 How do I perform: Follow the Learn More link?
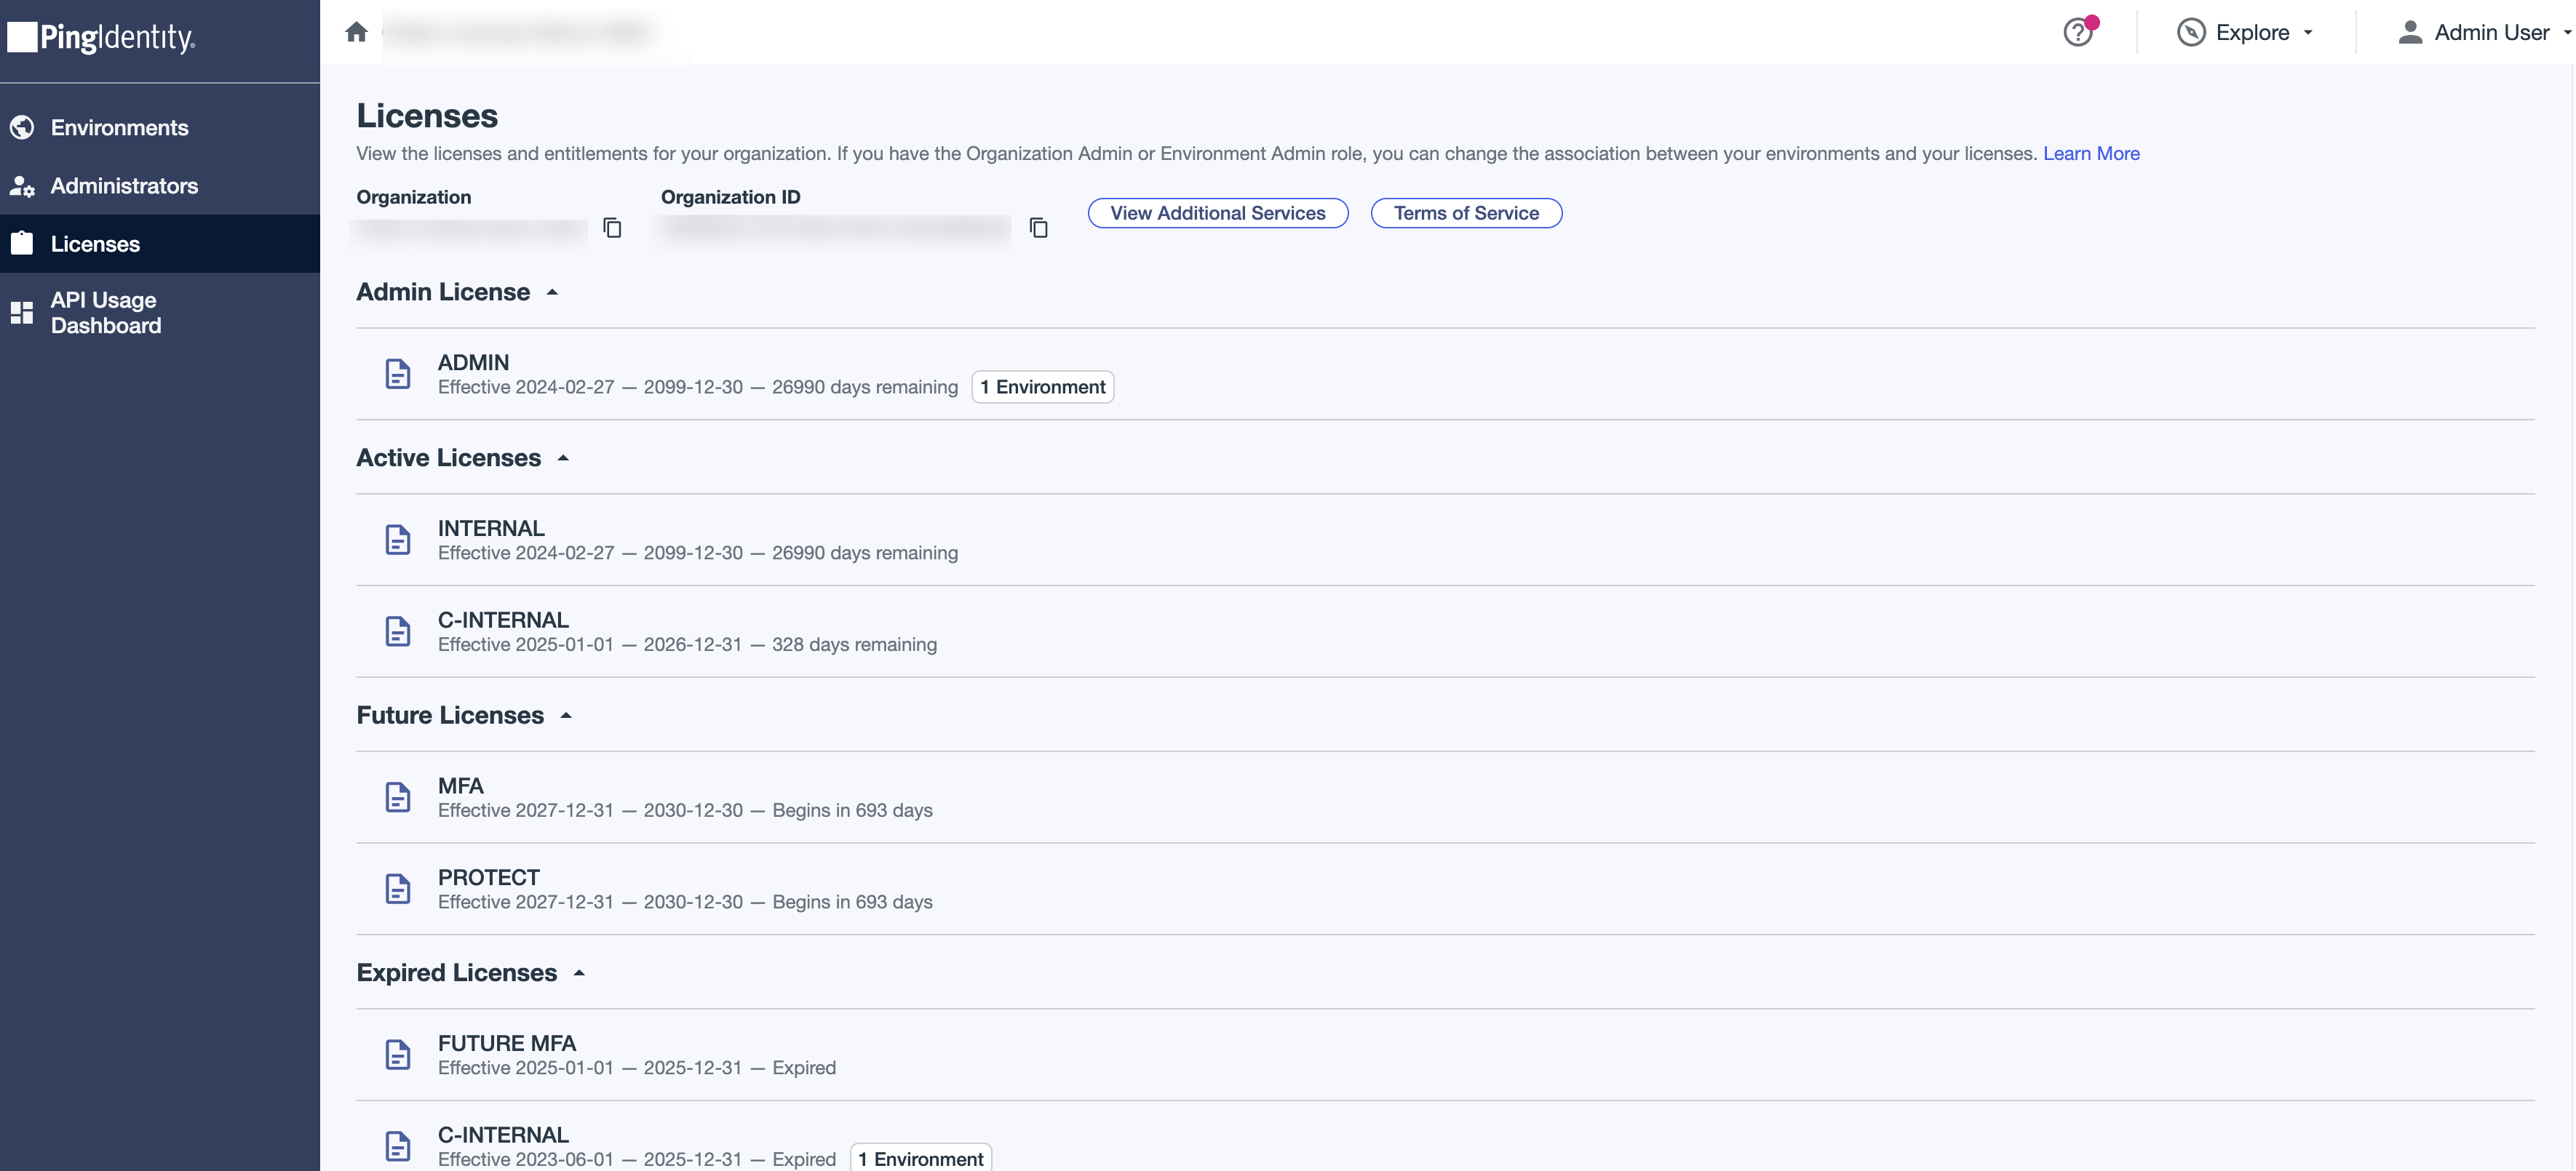point(2091,153)
